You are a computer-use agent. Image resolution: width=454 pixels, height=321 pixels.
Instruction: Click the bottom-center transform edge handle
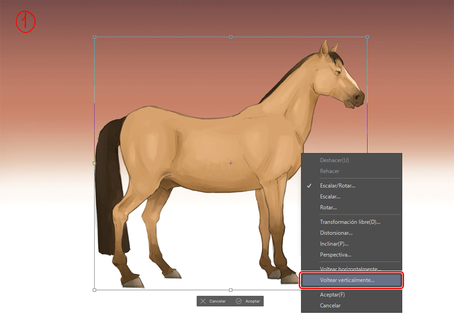pos(231,290)
